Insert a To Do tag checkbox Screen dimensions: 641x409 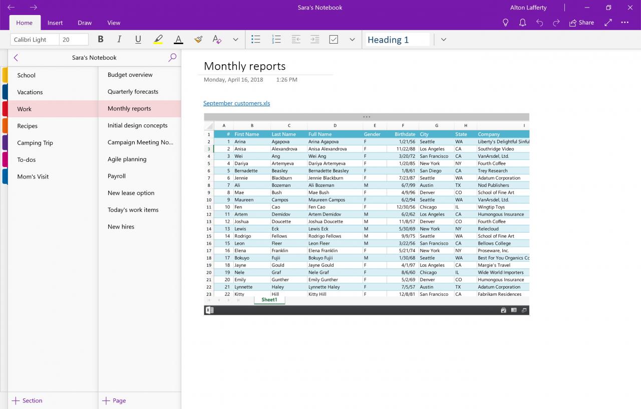coord(334,39)
